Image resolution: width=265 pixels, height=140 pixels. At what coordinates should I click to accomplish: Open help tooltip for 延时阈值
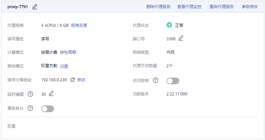click(x=30, y=94)
